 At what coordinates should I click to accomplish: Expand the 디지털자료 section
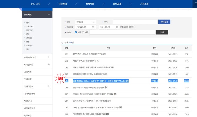49,64
